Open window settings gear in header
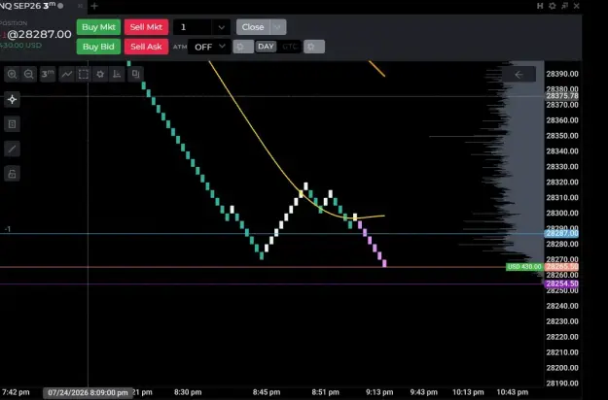The image size is (608, 400). click(553, 6)
